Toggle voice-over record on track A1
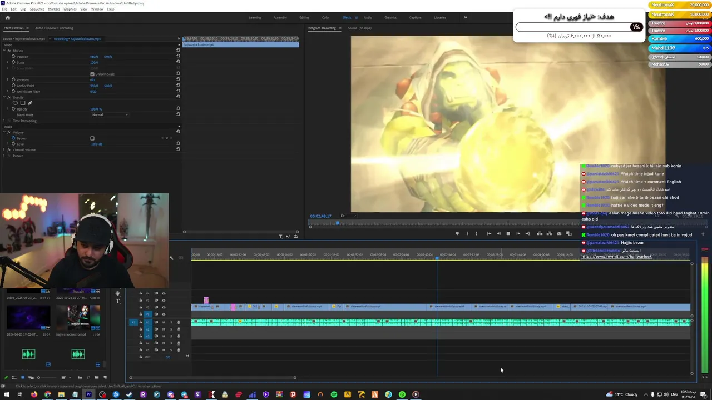Screen dimensions: 712x400 click(x=179, y=322)
